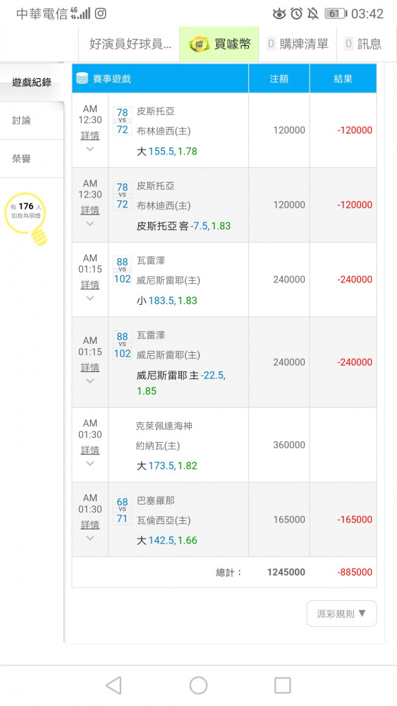Expand the chevron under first 12:30 詳情
Image resolution: width=397 pixels, height=706 pixels.
[x=90, y=149]
